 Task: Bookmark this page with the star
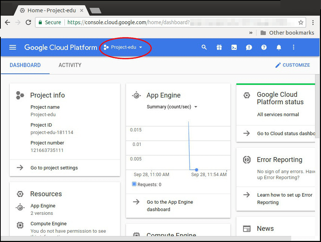[x=301, y=22]
